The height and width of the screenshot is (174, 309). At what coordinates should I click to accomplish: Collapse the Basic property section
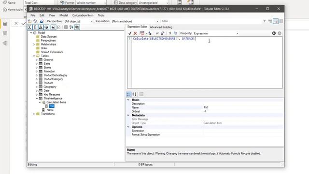pyautogui.click(x=128, y=100)
